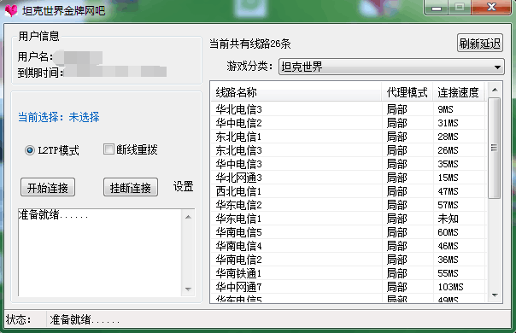The width and height of the screenshot is (516, 333).
Task: Sort by the 代理模式 column header
Action: (x=407, y=92)
